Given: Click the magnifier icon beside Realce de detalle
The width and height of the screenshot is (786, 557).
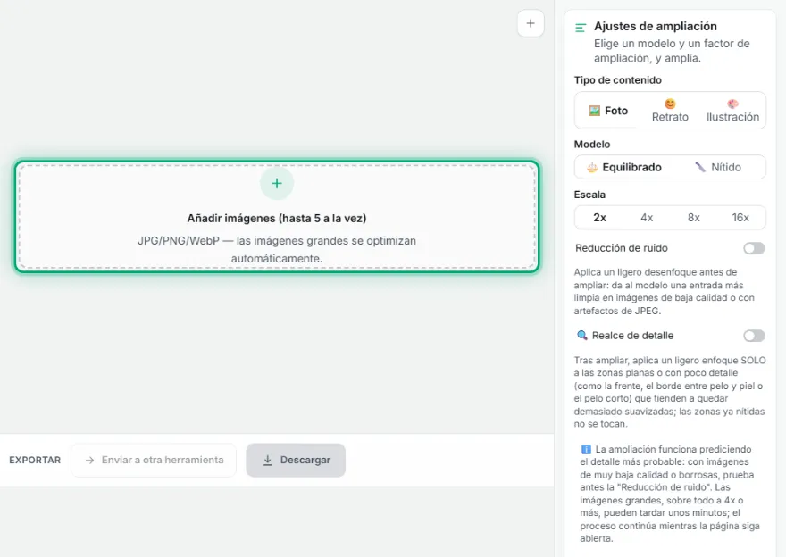Looking at the screenshot, I should [x=582, y=335].
